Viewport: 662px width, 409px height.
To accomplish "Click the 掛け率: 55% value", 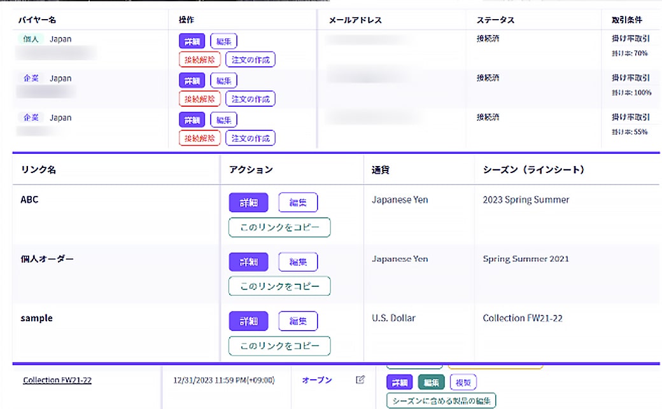I will point(630,132).
